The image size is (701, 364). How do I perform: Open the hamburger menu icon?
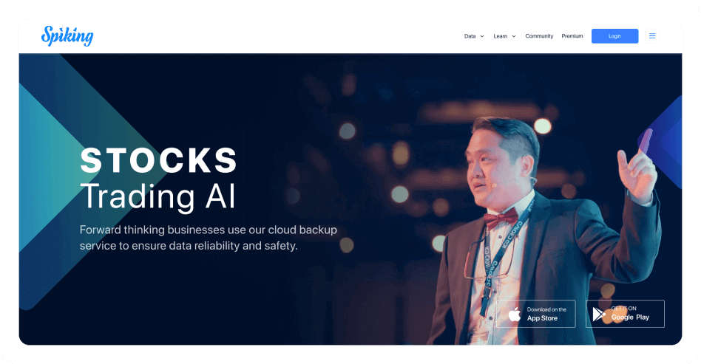coord(651,36)
